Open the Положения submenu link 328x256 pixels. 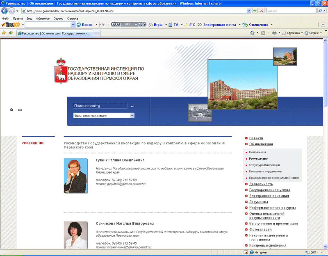coord(257,152)
